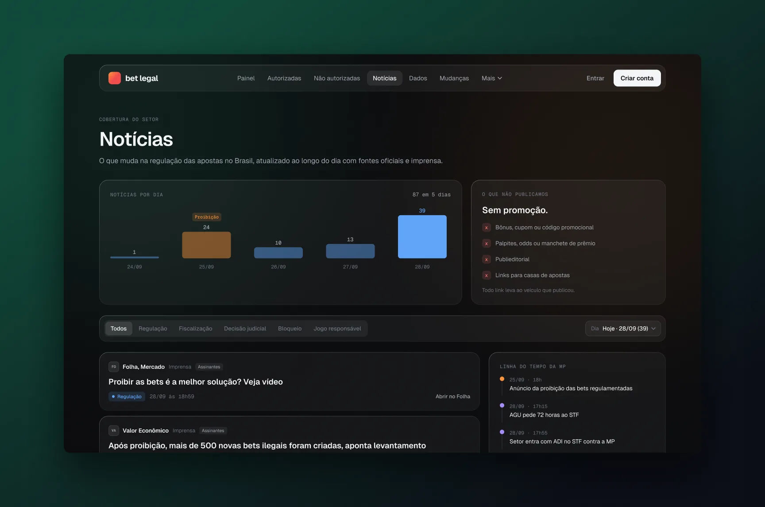The height and width of the screenshot is (507, 765).
Task: Select the Todos filter tab
Action: (x=119, y=329)
